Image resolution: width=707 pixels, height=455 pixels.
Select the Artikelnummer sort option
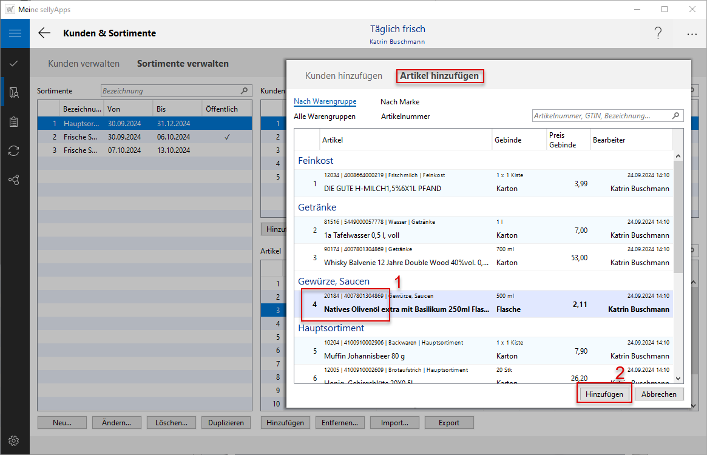coord(405,116)
